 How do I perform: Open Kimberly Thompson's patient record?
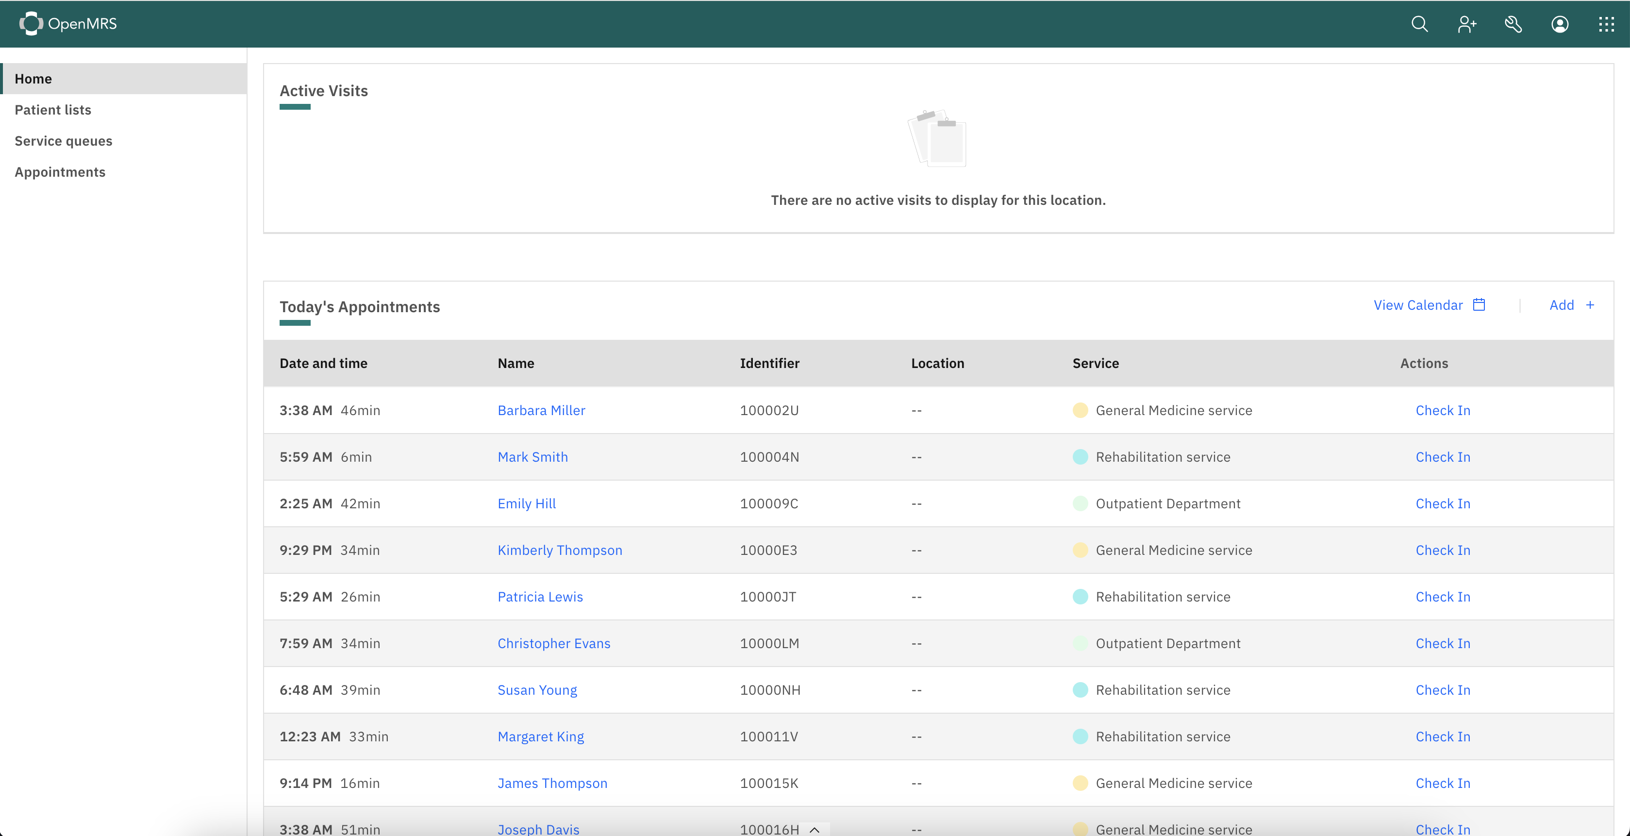click(559, 550)
